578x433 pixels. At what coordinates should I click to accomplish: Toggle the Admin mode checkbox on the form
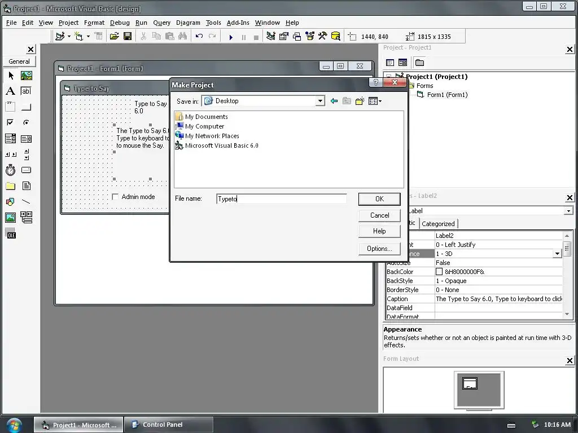click(x=115, y=197)
